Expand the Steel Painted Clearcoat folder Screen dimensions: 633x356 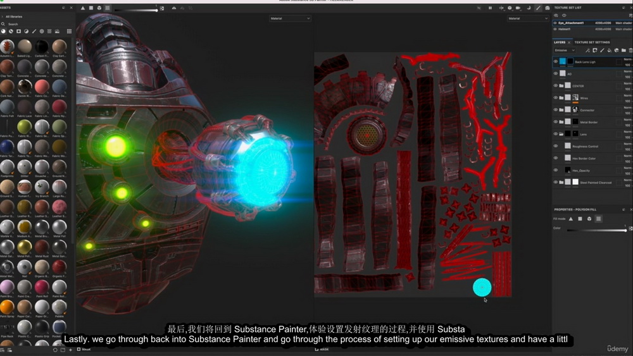click(x=561, y=183)
